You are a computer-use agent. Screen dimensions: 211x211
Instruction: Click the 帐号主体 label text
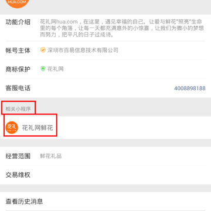18,50
